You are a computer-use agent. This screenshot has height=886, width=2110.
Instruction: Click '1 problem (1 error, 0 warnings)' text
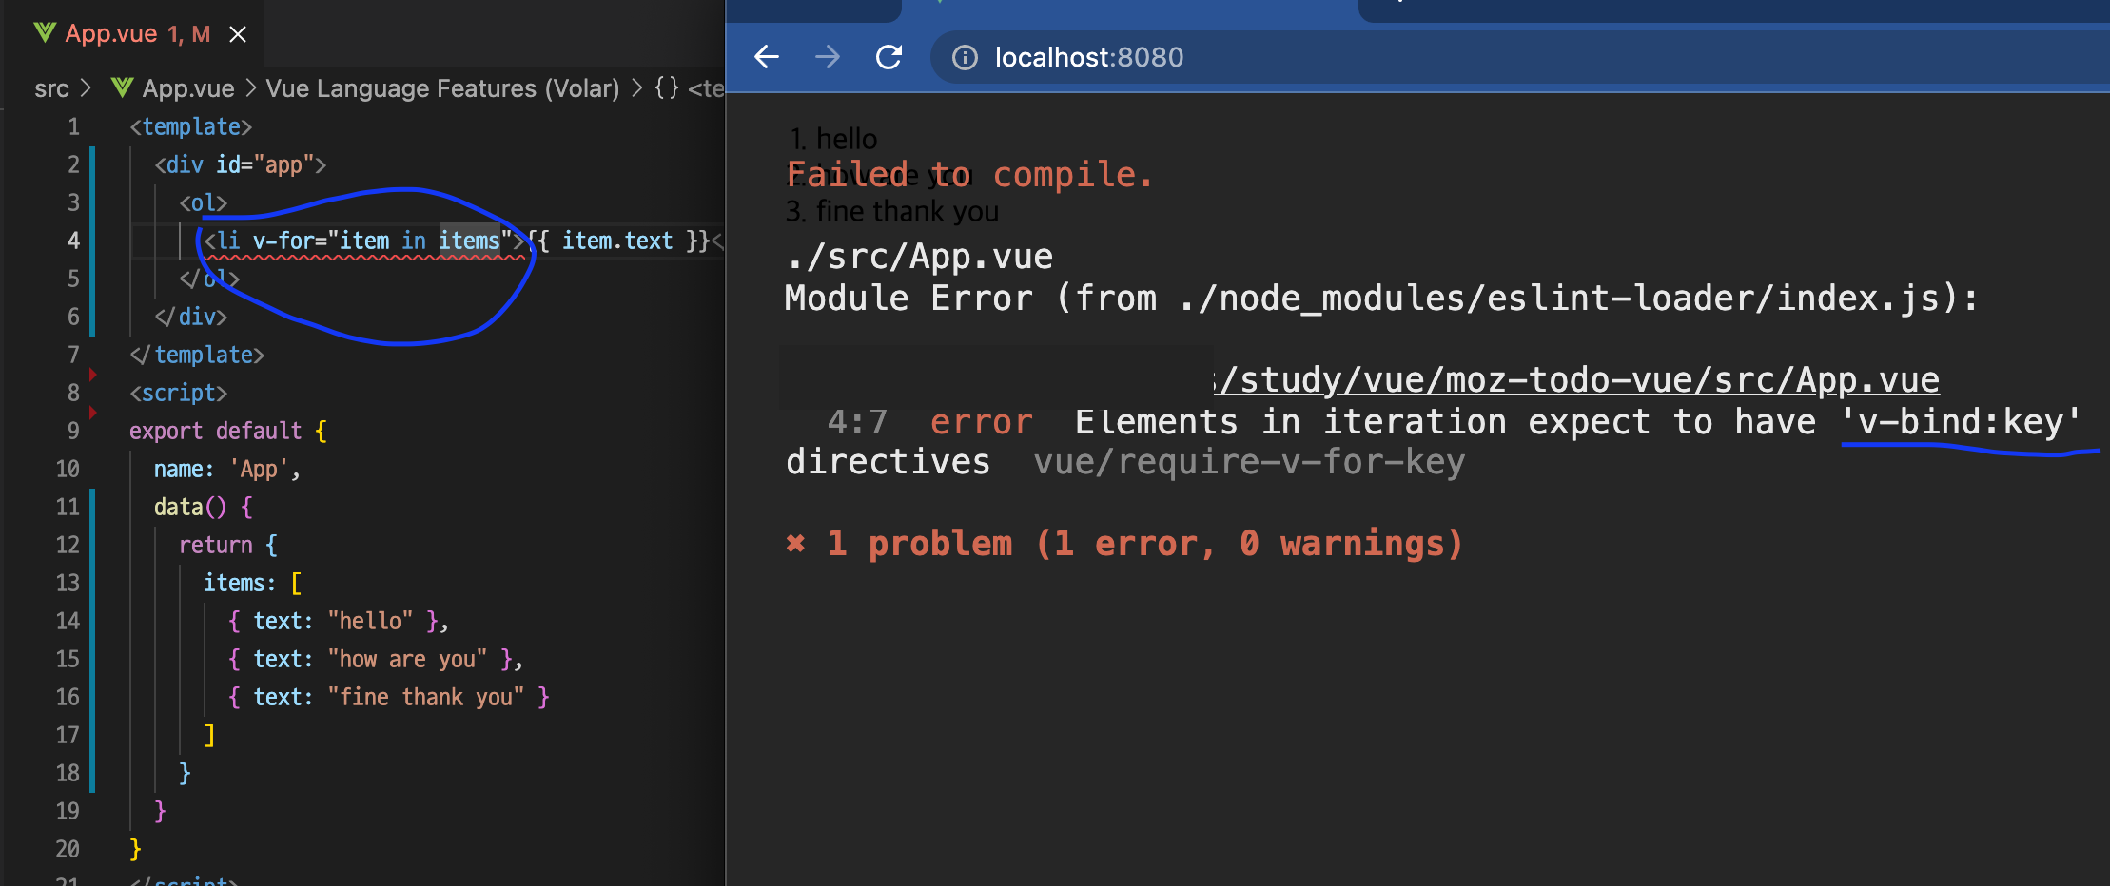coord(1144,544)
